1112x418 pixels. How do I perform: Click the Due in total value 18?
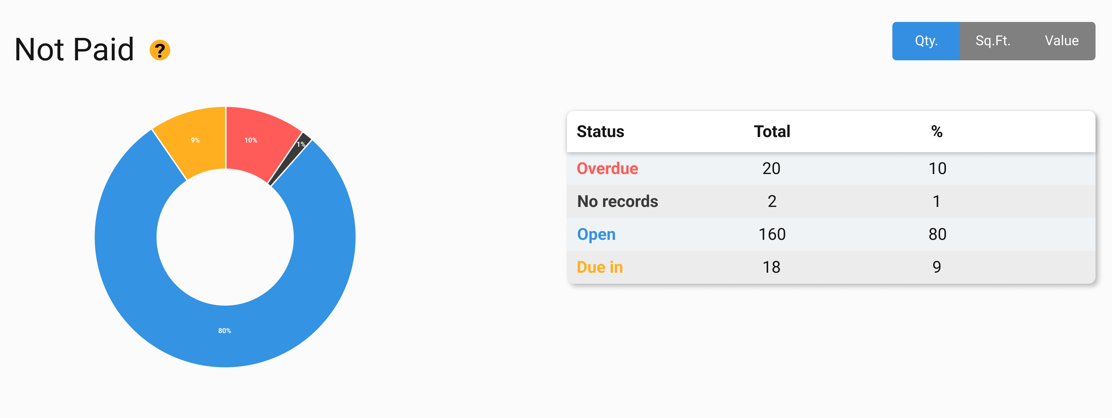(772, 267)
